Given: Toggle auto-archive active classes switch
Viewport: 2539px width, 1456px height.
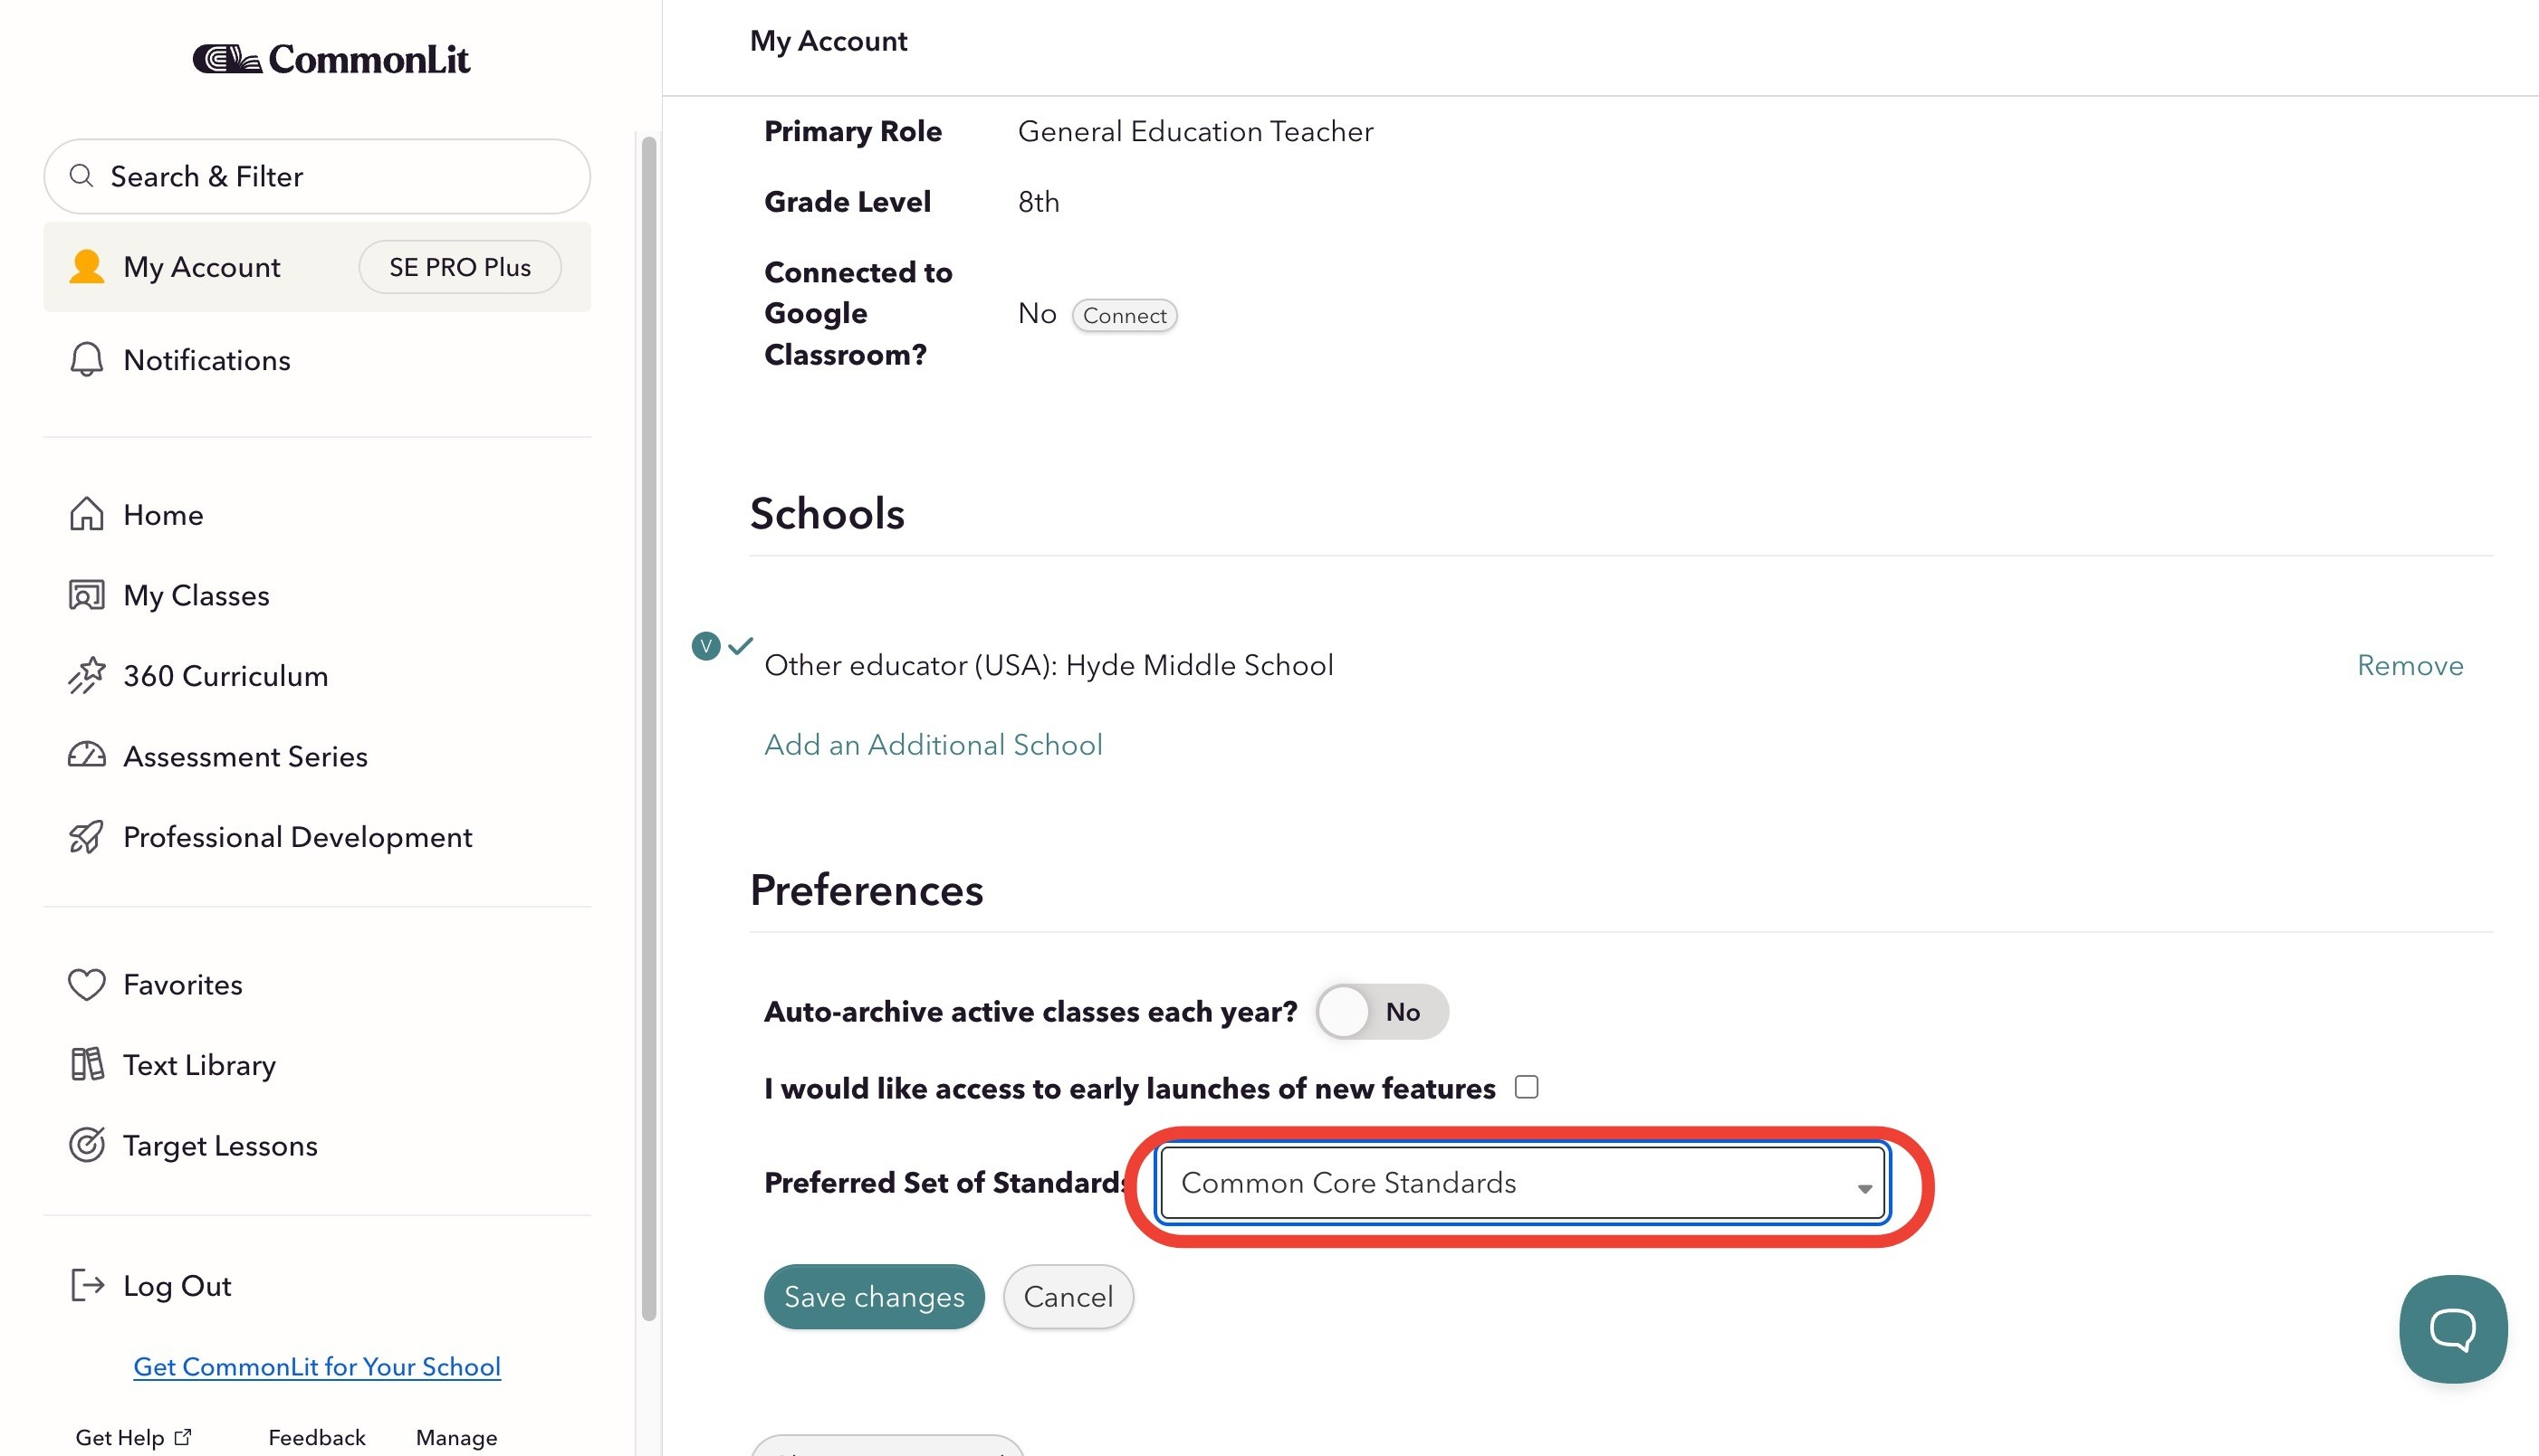Looking at the screenshot, I should (1382, 1011).
